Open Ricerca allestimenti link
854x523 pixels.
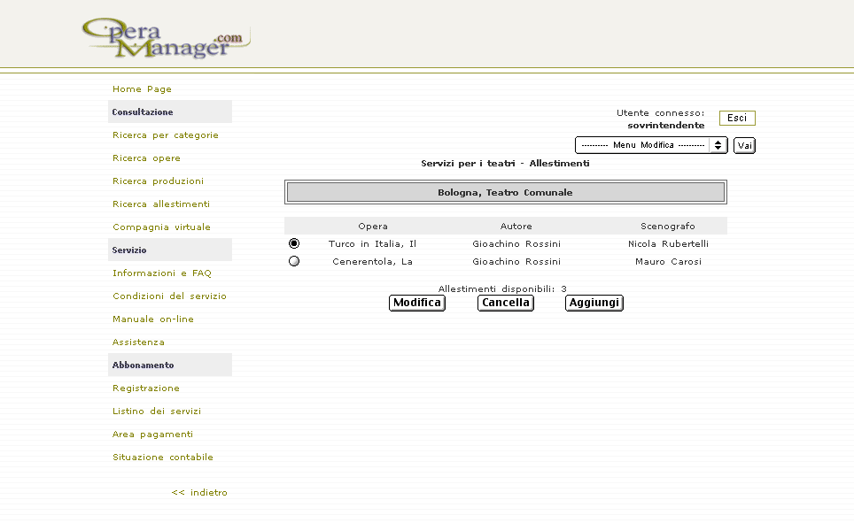[161, 204]
